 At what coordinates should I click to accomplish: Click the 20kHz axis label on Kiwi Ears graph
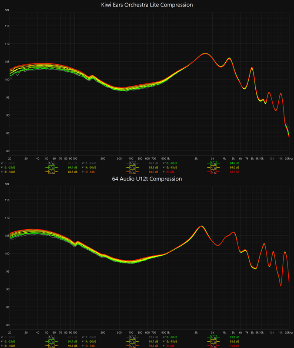click(x=289, y=158)
